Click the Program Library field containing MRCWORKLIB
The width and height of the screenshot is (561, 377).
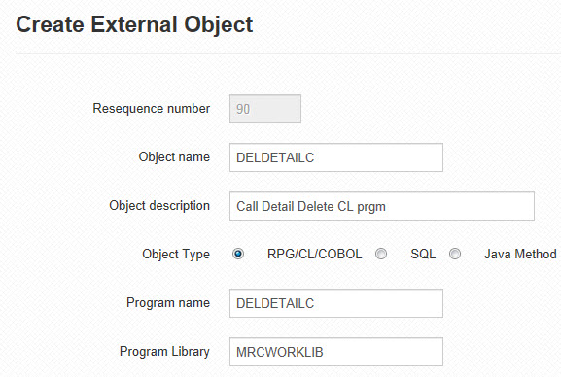[x=336, y=352]
